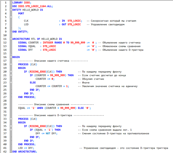Image resolution: width=173 pixels, height=153 pixels.
Task: Collapse the IF (EQUAL = '1') block on line 36
Action: [10, 130]
